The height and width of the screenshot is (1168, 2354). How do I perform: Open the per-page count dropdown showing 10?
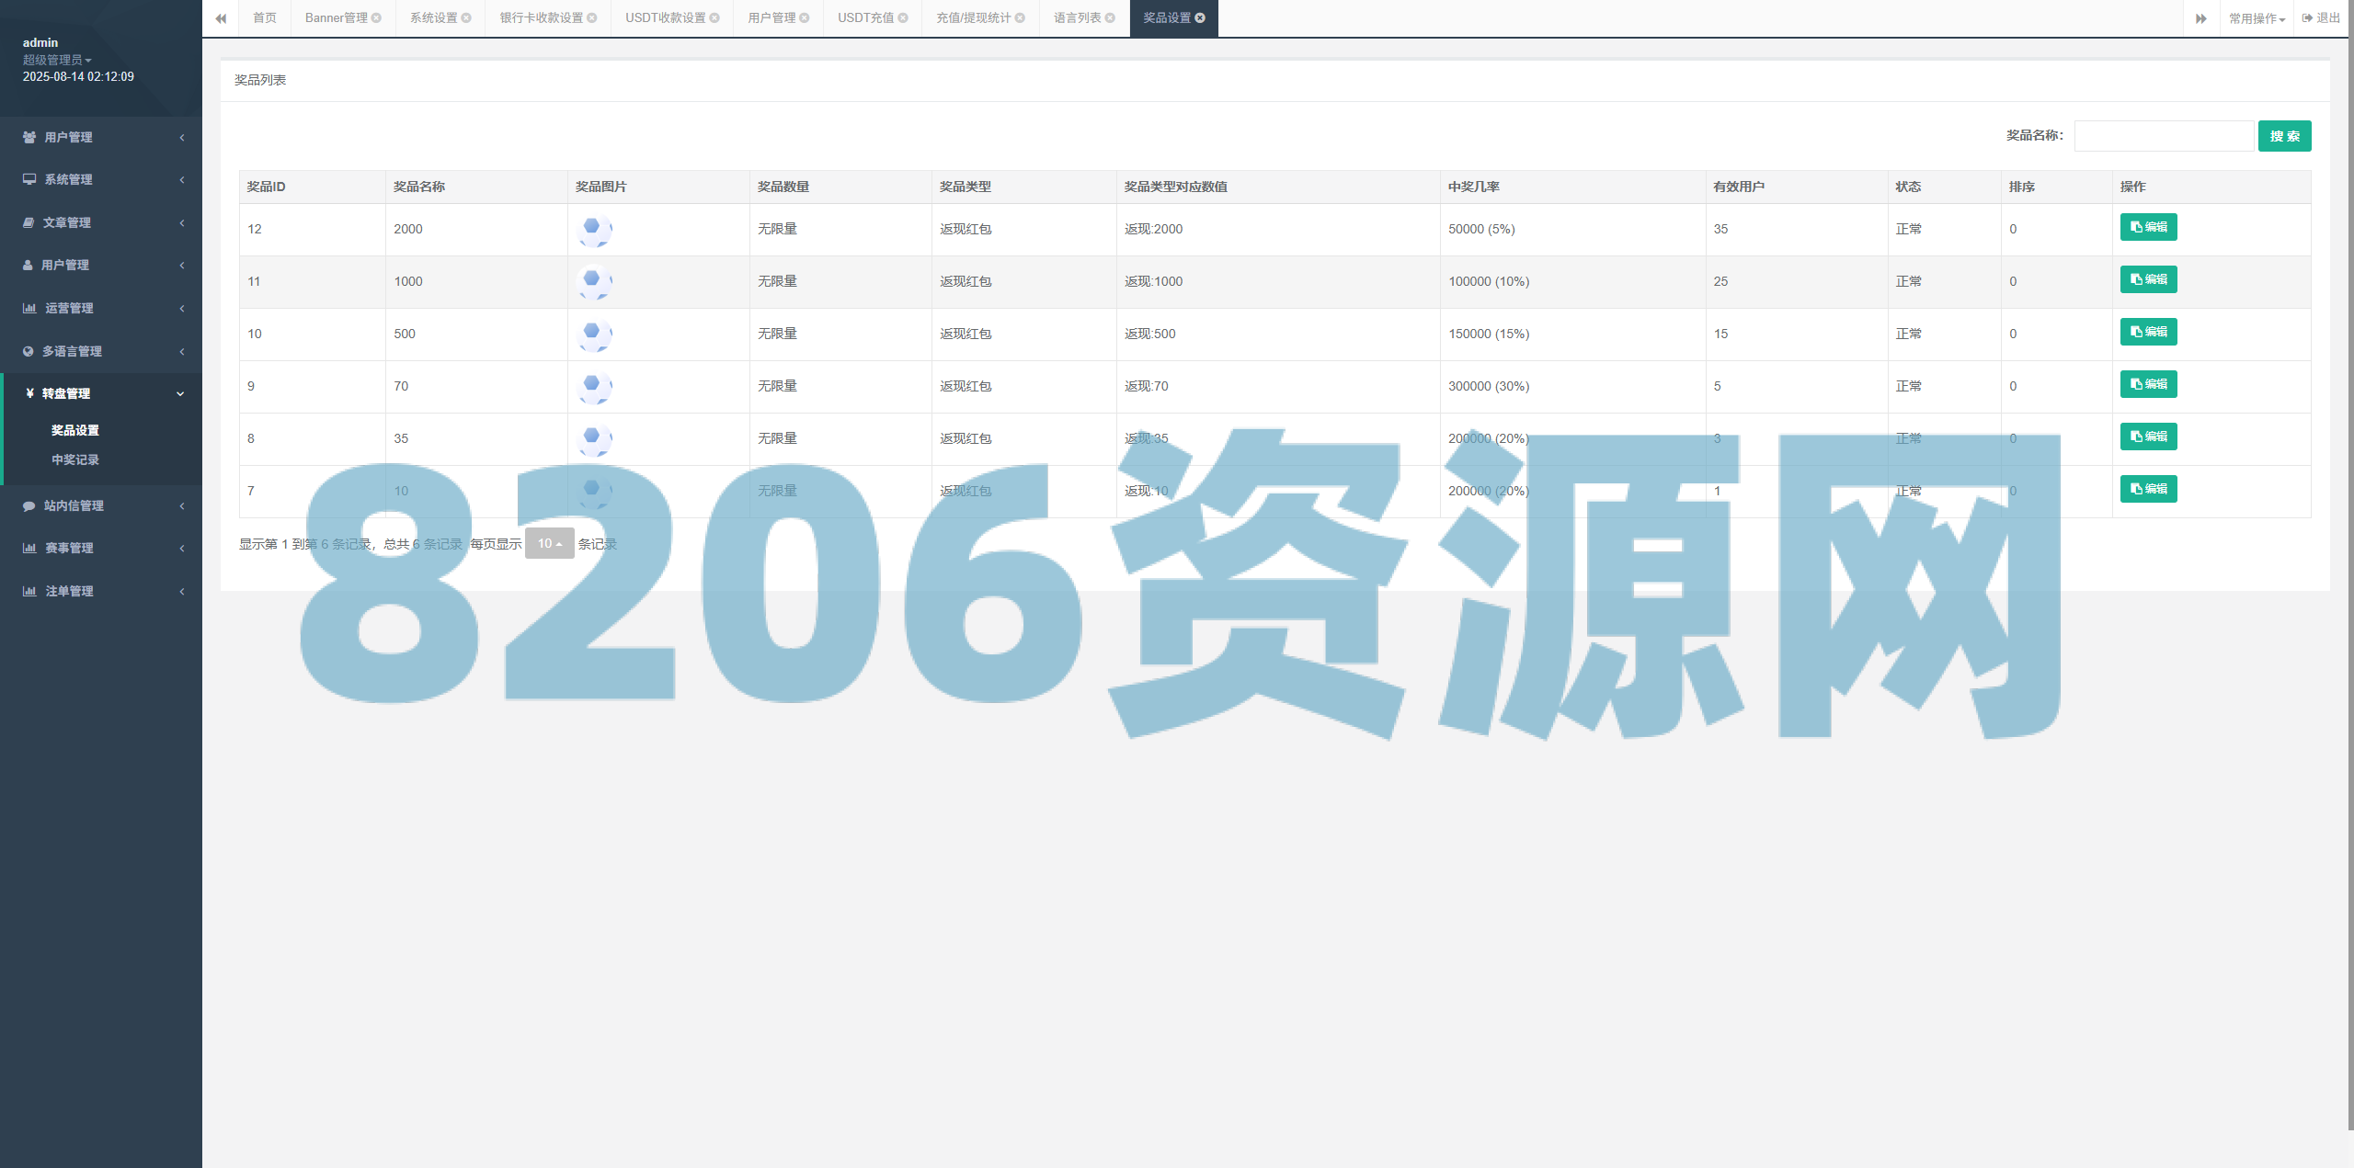point(549,543)
